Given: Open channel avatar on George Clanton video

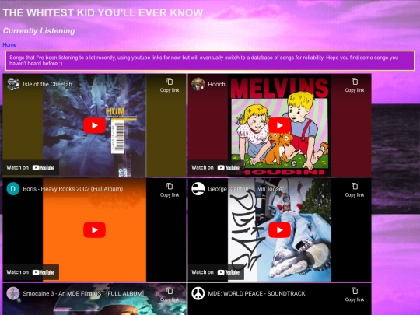Looking at the screenshot, I should coord(198,189).
